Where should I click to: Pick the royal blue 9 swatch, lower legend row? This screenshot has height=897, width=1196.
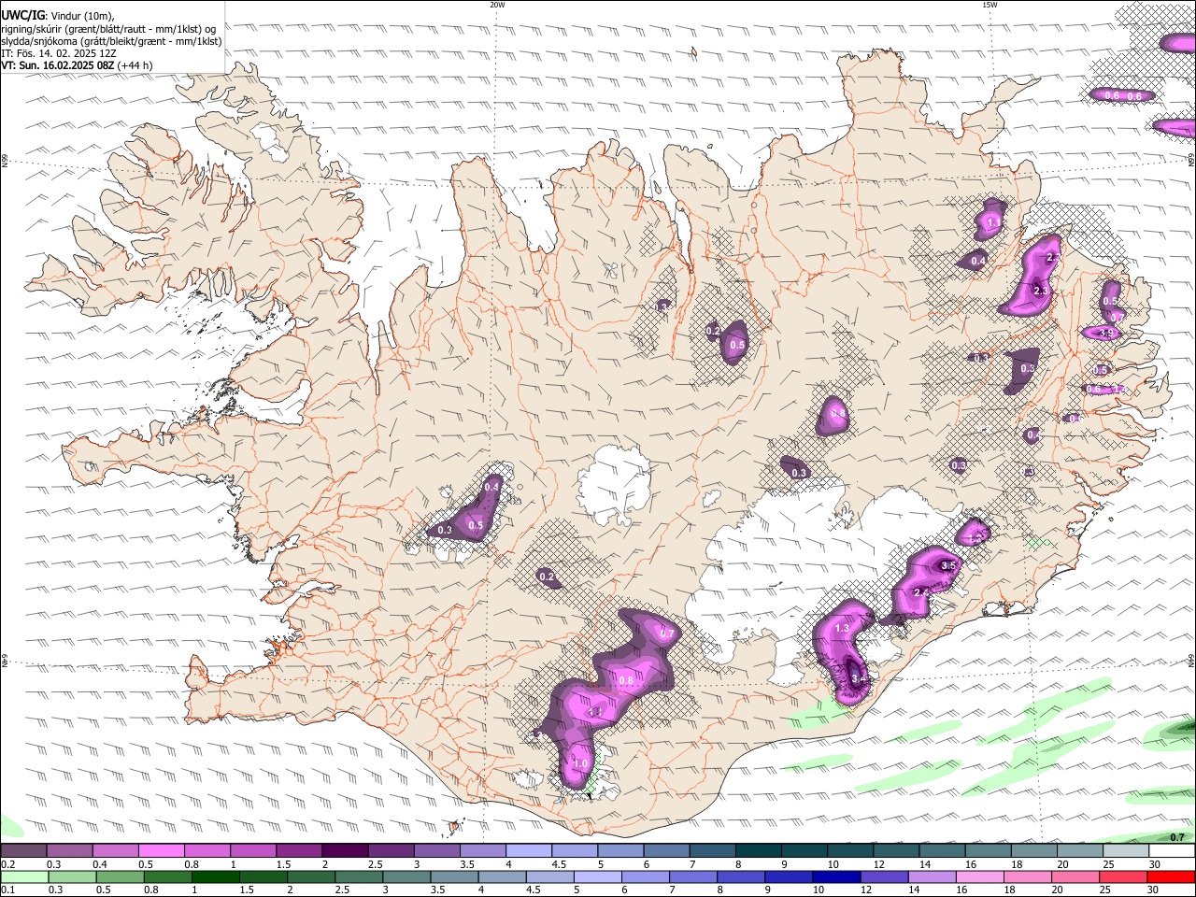pyautogui.click(x=790, y=876)
